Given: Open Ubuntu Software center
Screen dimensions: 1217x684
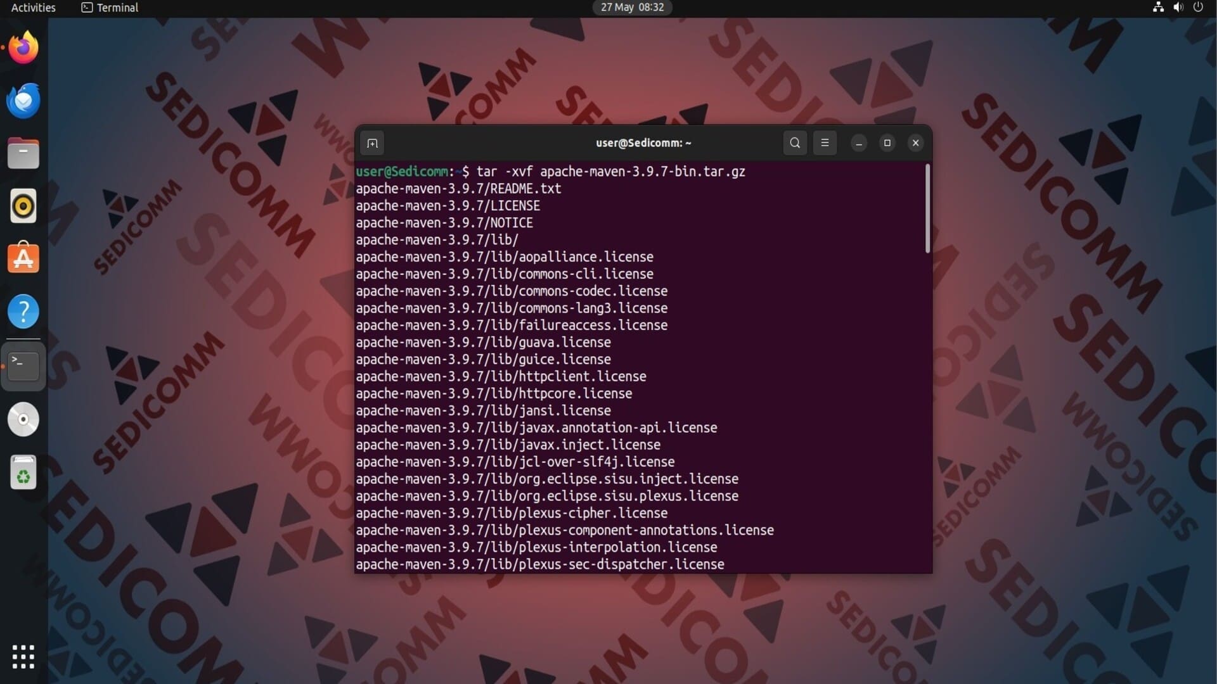Looking at the screenshot, I should (x=23, y=258).
